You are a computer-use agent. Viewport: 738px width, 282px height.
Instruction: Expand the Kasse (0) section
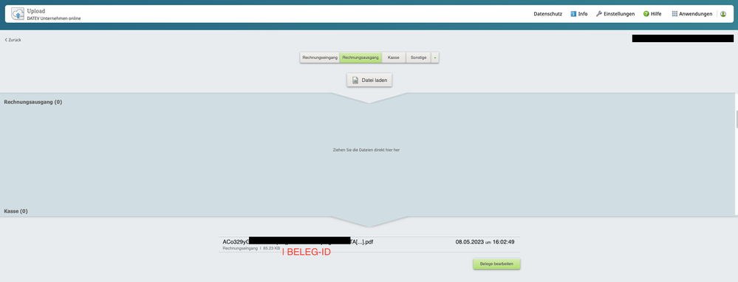point(16,211)
